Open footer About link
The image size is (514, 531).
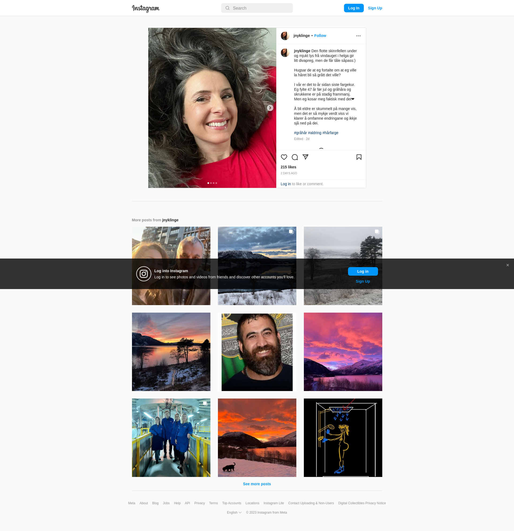(143, 503)
